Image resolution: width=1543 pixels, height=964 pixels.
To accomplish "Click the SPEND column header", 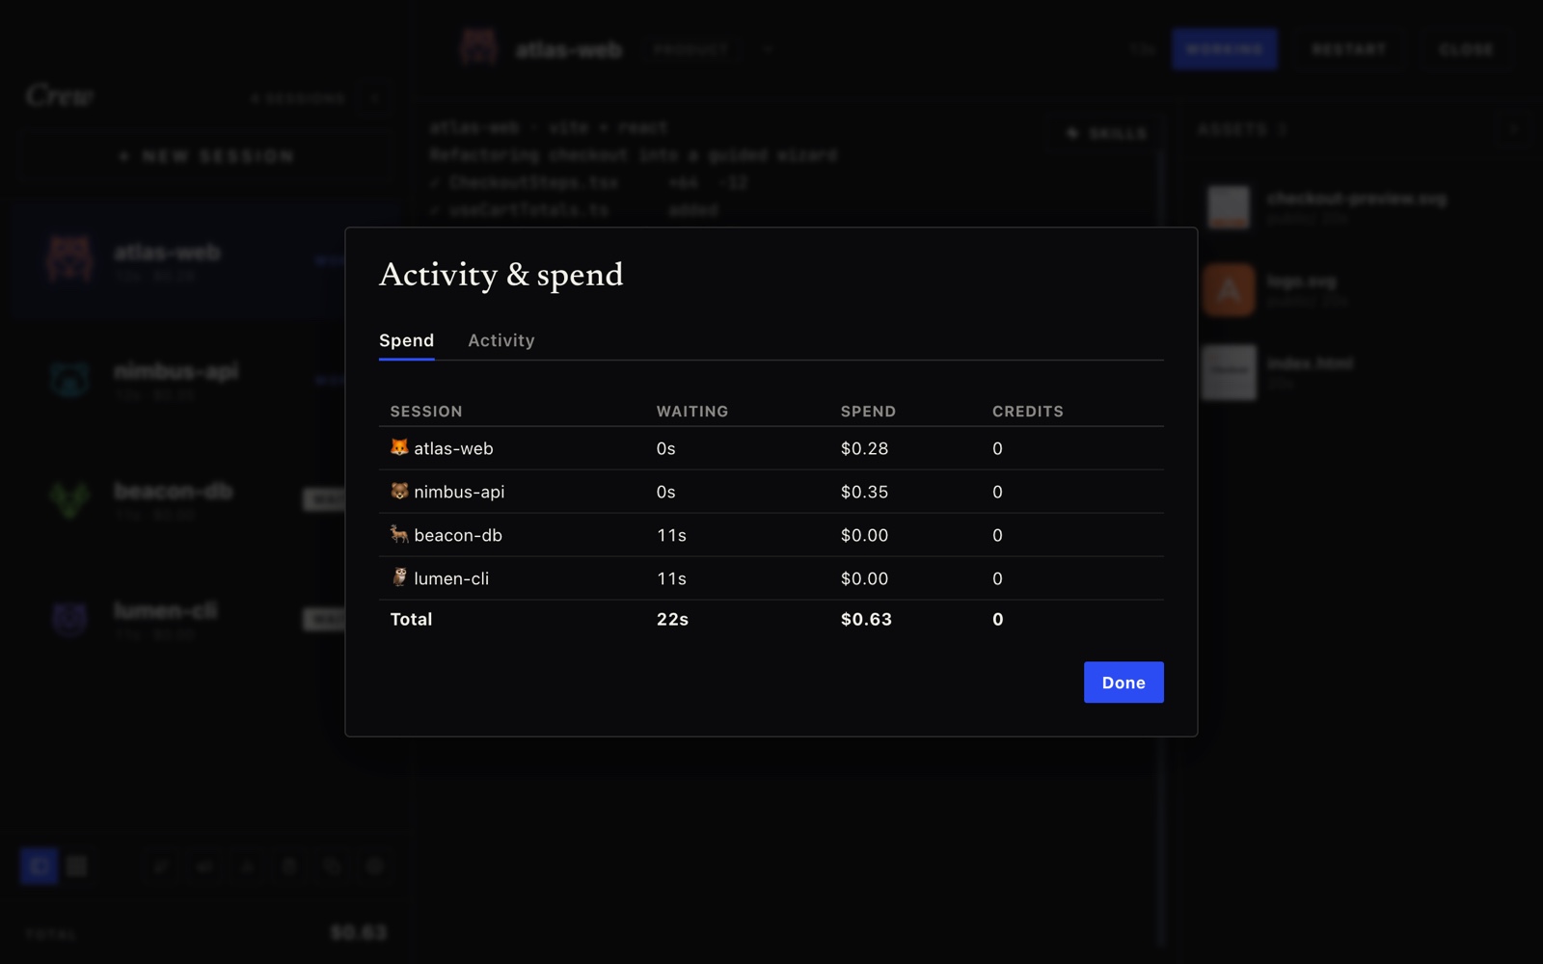I will pyautogui.click(x=868, y=412).
